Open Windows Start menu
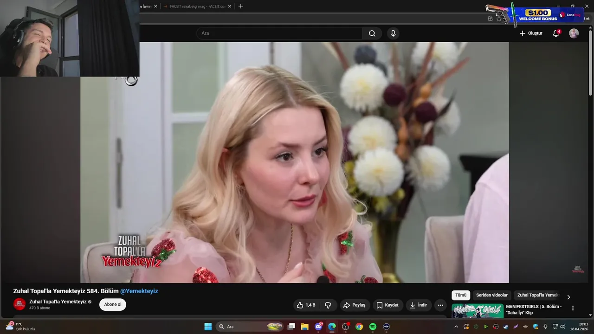The width and height of the screenshot is (594, 334). (208, 327)
